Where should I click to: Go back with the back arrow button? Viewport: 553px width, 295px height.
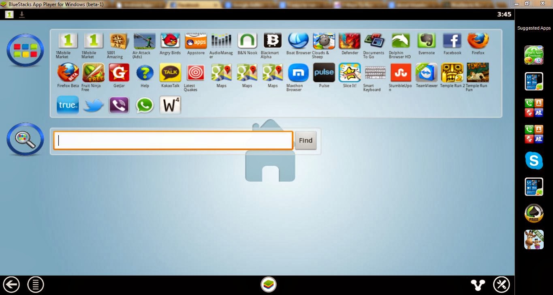click(11, 284)
